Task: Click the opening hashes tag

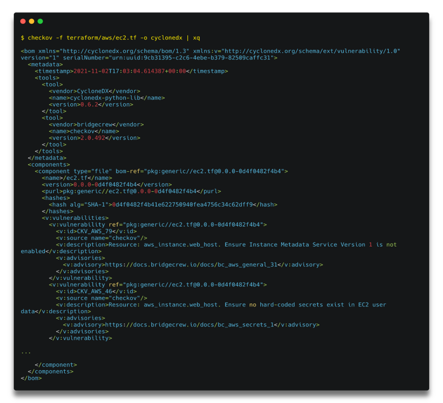Action: point(55,198)
